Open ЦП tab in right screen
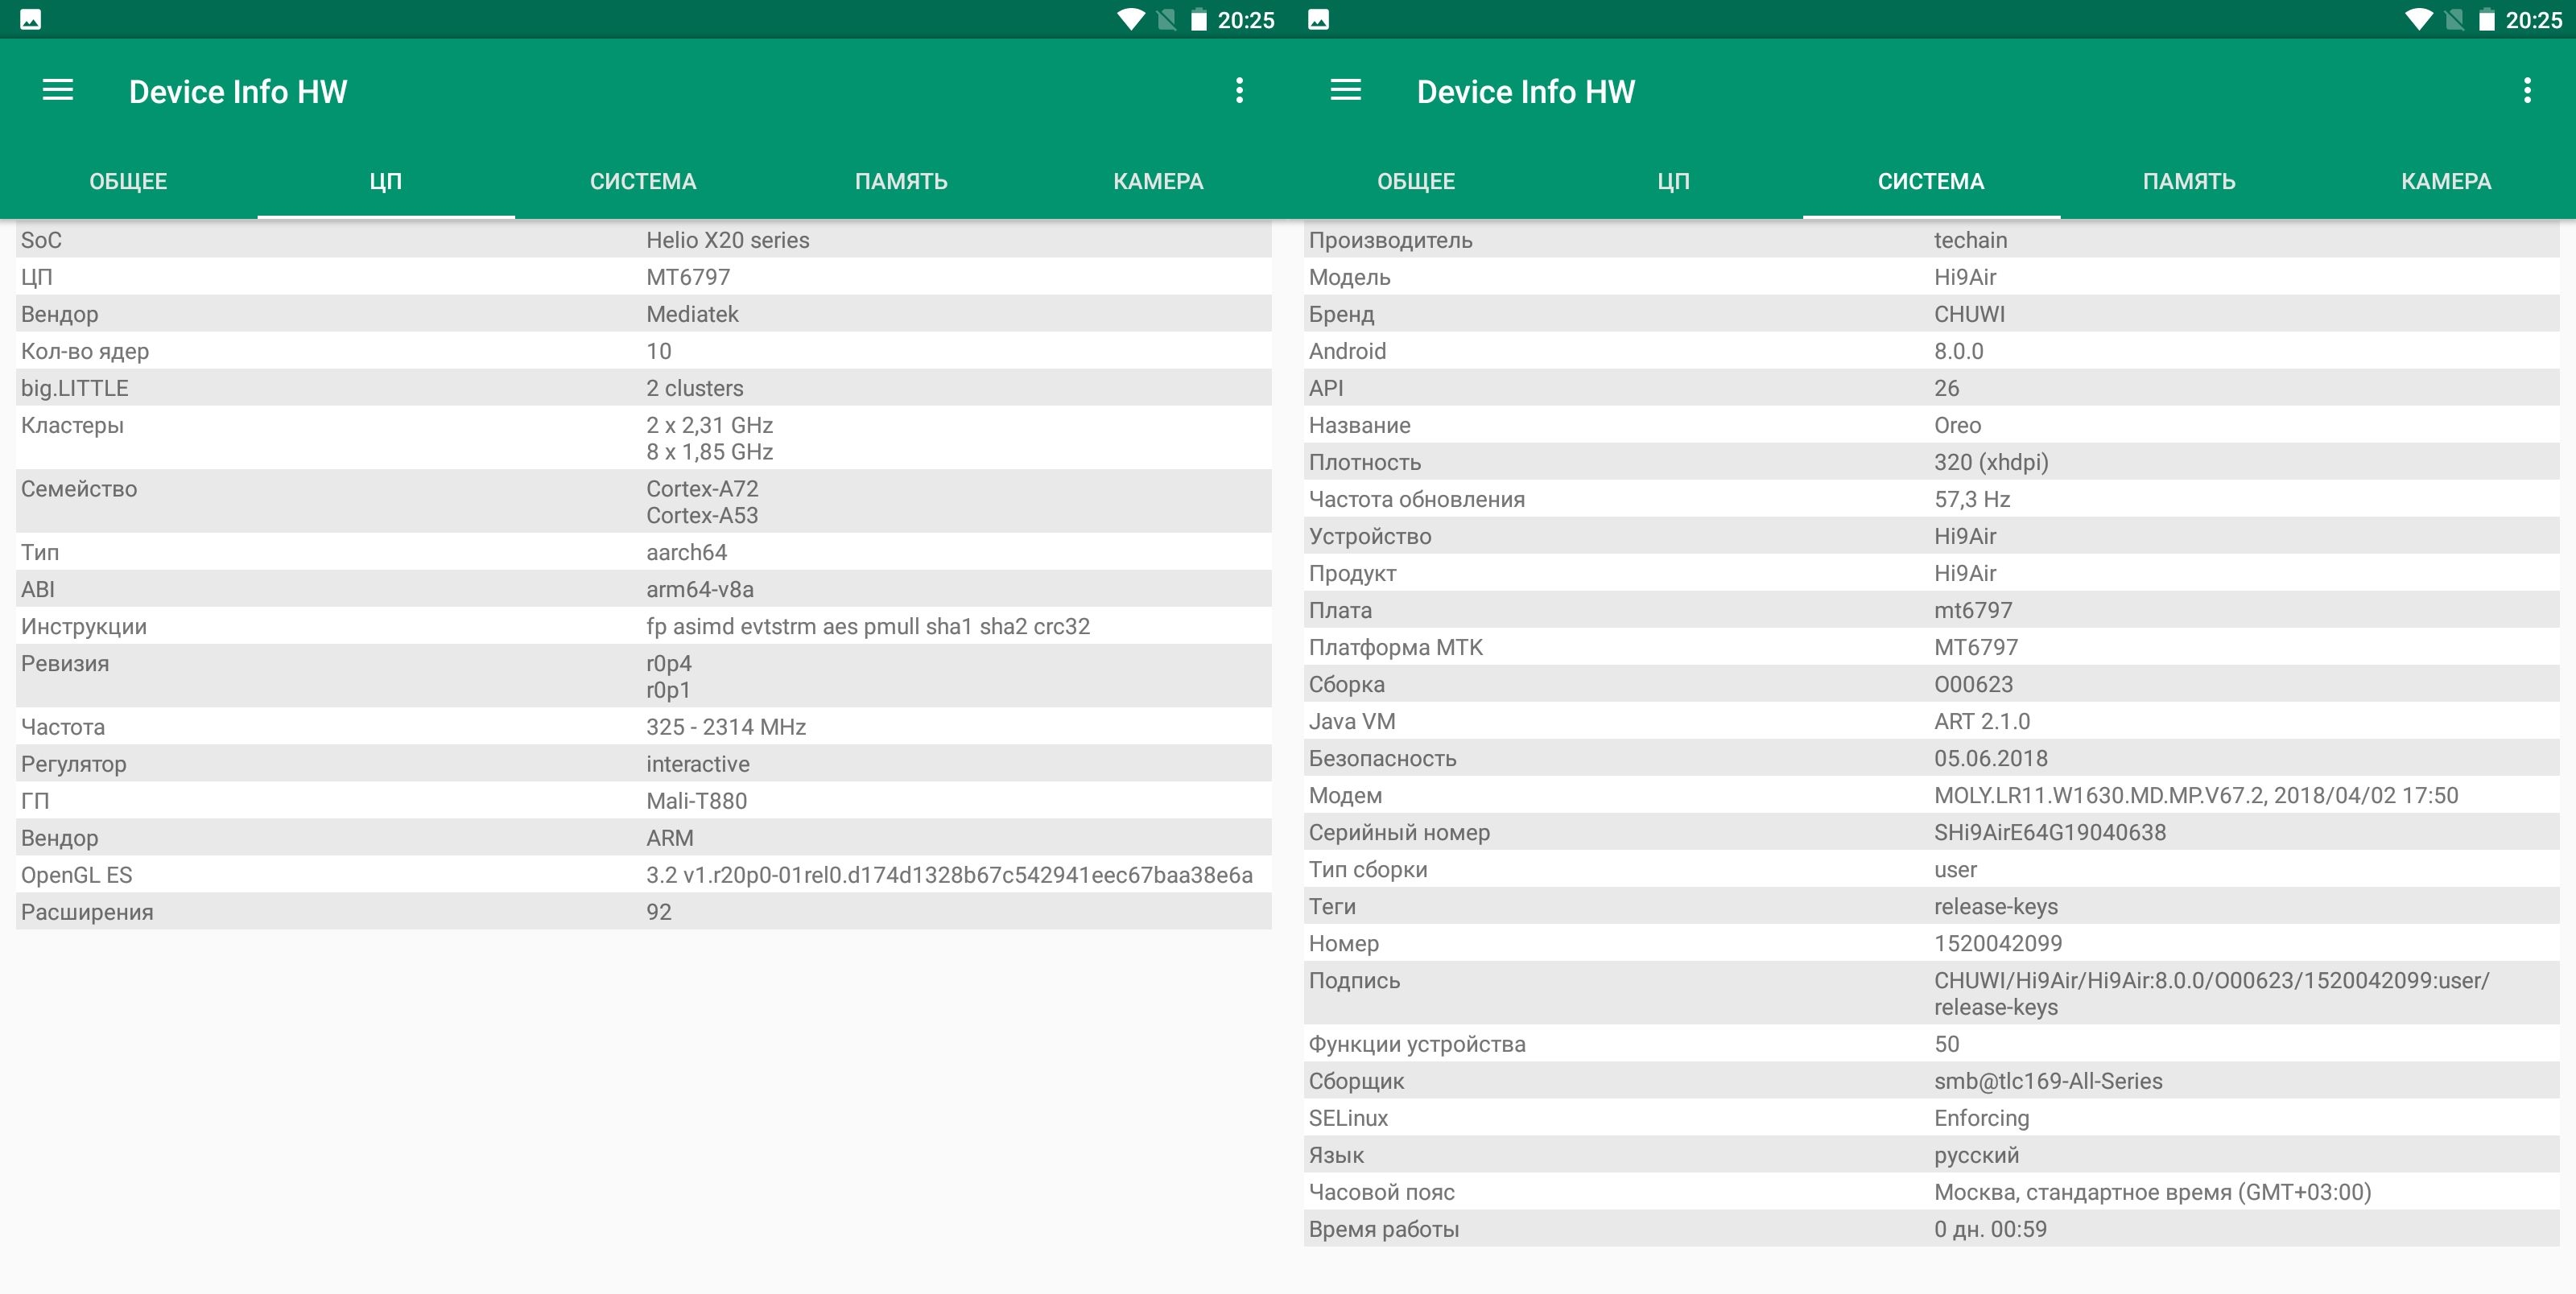The image size is (2576, 1294). (x=1674, y=181)
